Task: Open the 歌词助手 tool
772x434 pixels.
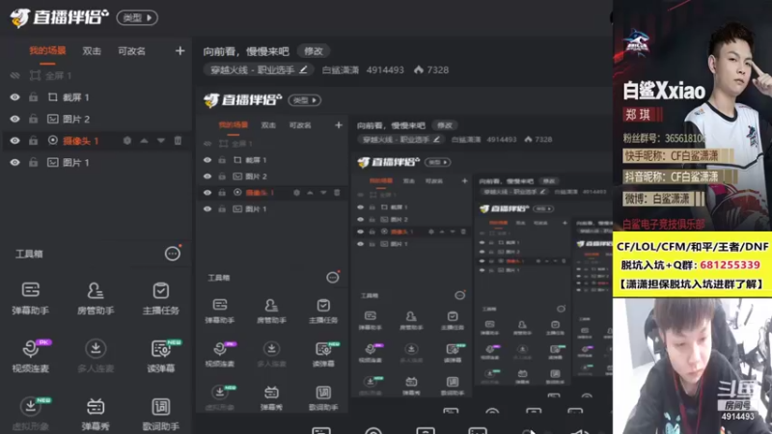Action: tap(160, 414)
